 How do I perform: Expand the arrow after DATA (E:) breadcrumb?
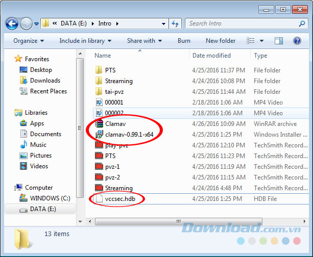(x=93, y=24)
